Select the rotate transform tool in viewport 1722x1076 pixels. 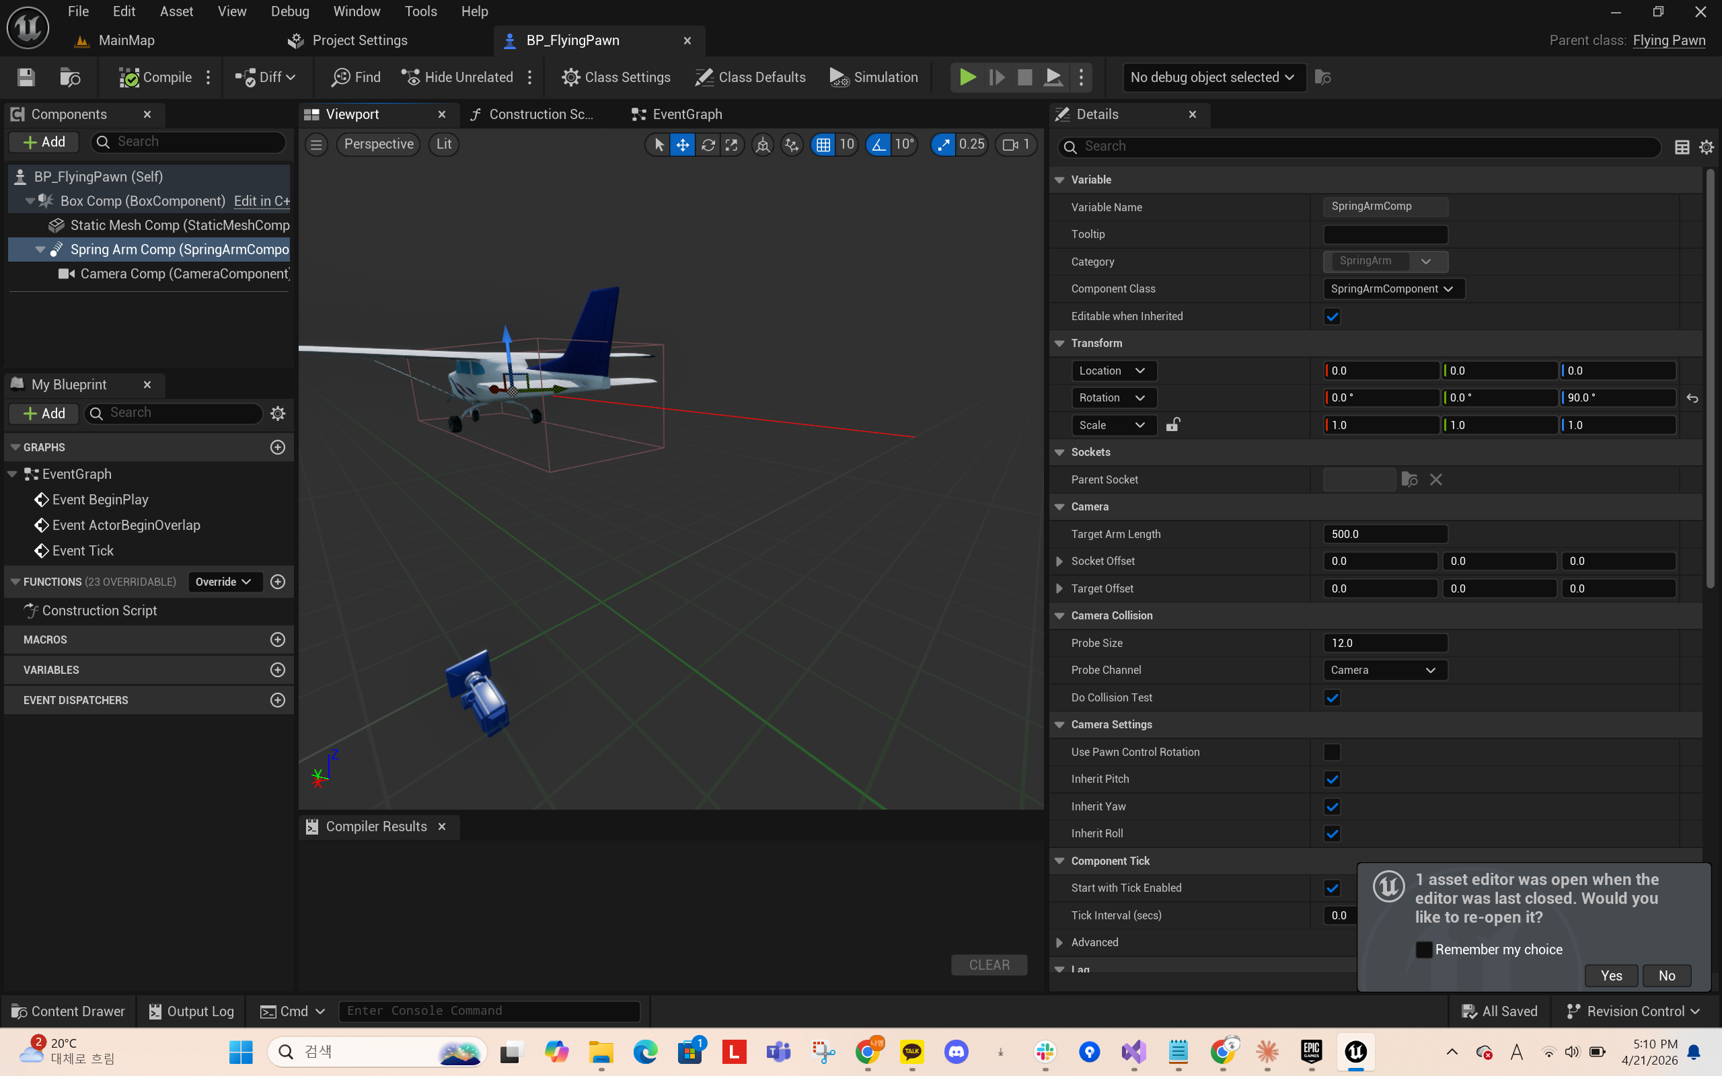(x=708, y=145)
